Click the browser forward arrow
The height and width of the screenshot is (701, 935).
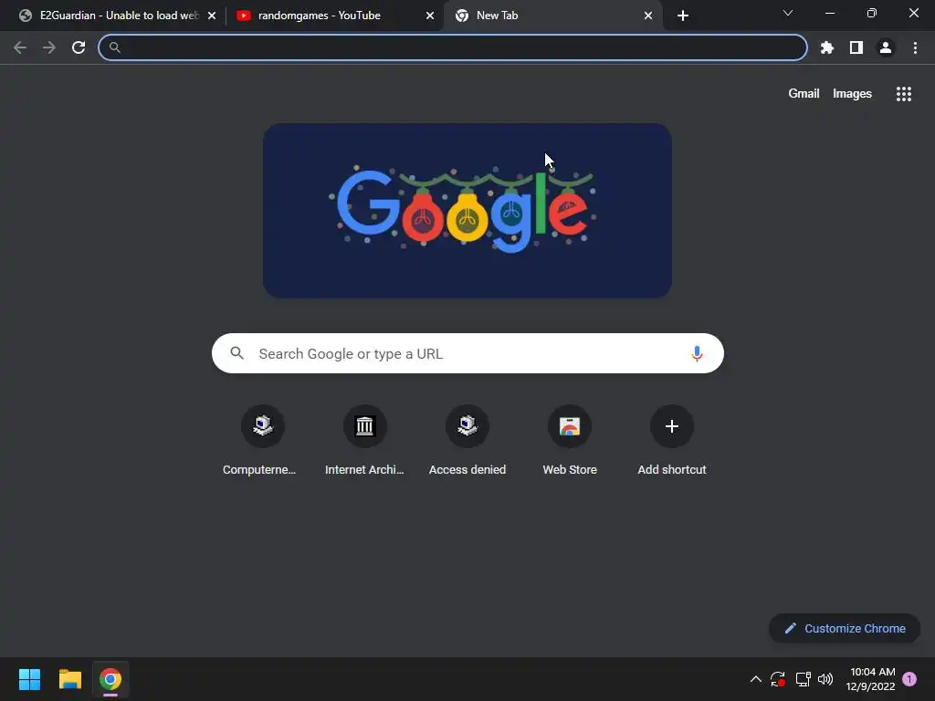(49, 47)
